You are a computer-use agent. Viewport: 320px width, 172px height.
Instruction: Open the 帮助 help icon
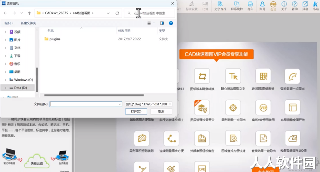(x=295, y=6)
